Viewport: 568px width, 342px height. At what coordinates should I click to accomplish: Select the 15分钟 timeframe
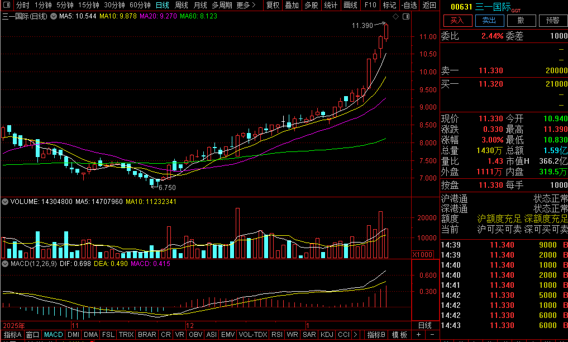pos(89,5)
